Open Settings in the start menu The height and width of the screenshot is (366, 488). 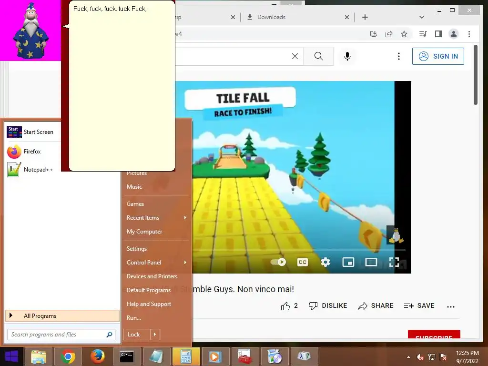[x=136, y=249]
